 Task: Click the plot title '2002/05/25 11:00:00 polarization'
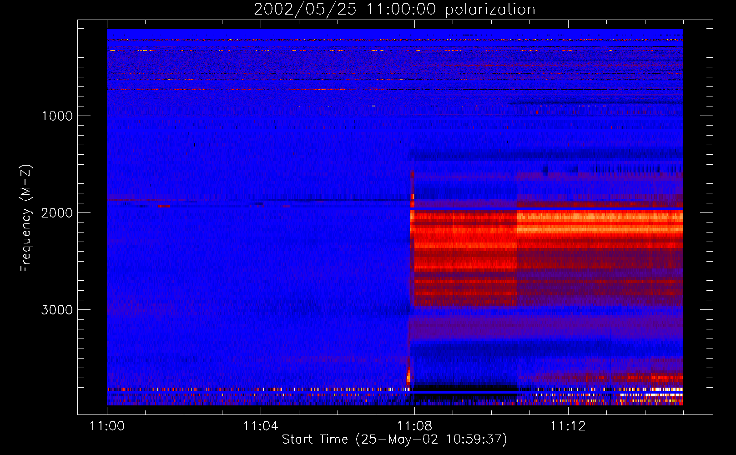(394, 9)
